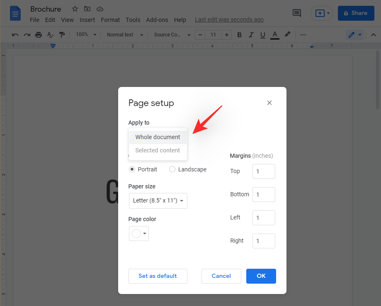
Task: Open the Format menu
Action: coord(110,20)
